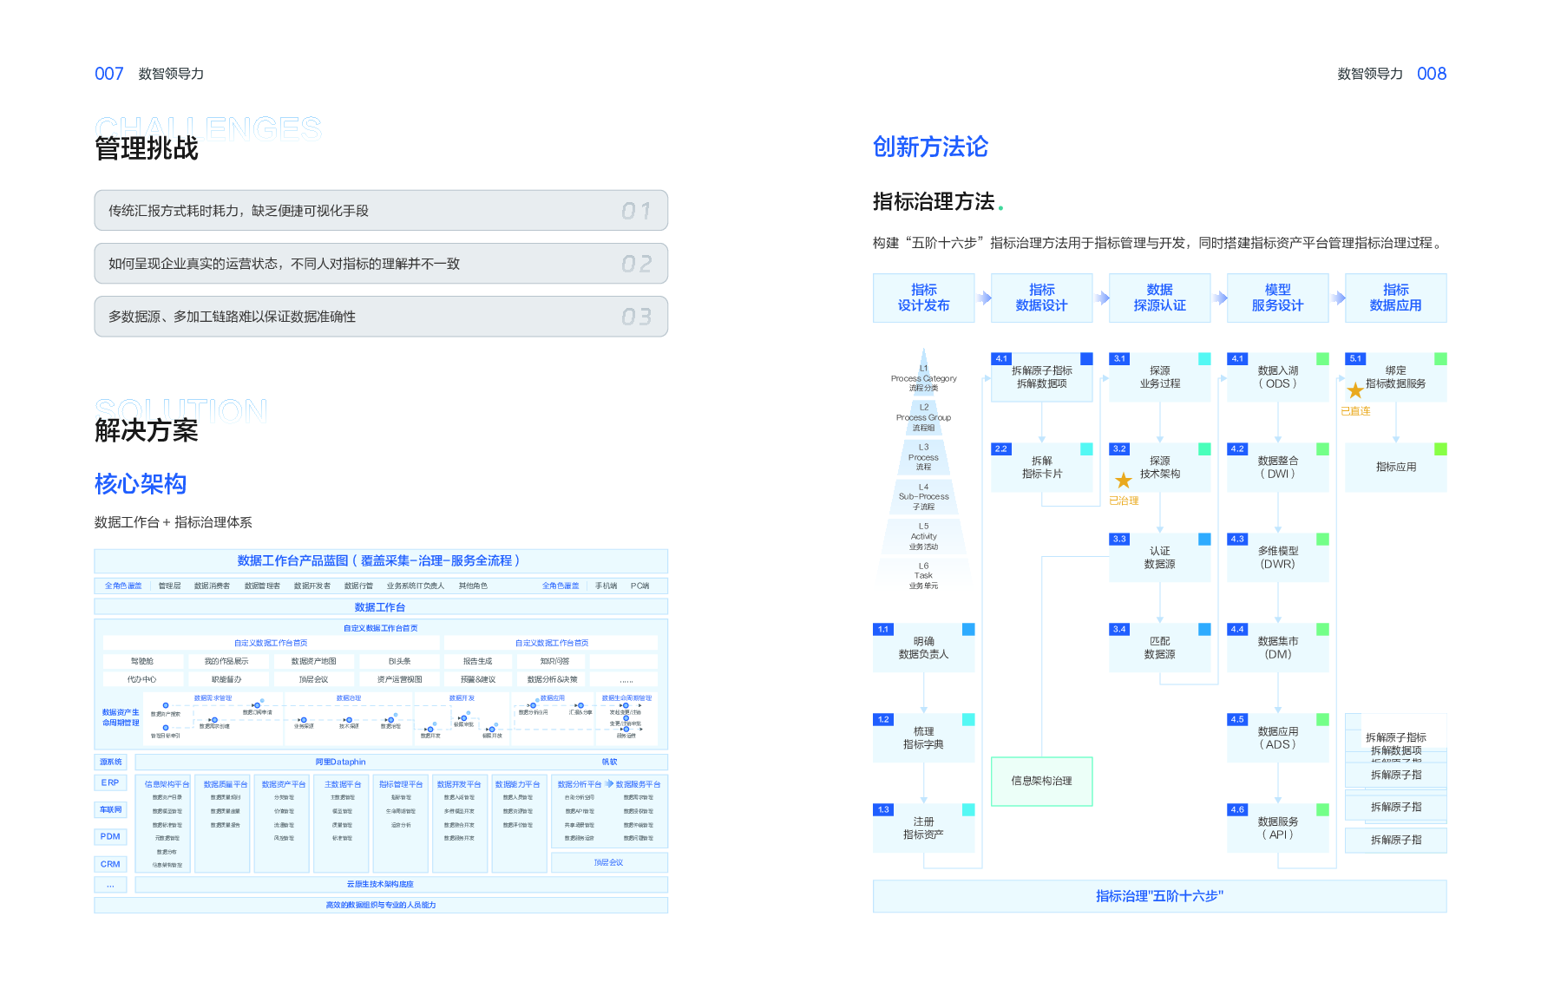Click the 管理层 role label
Viewport: 1541px width, 1008px height.
pos(170,586)
